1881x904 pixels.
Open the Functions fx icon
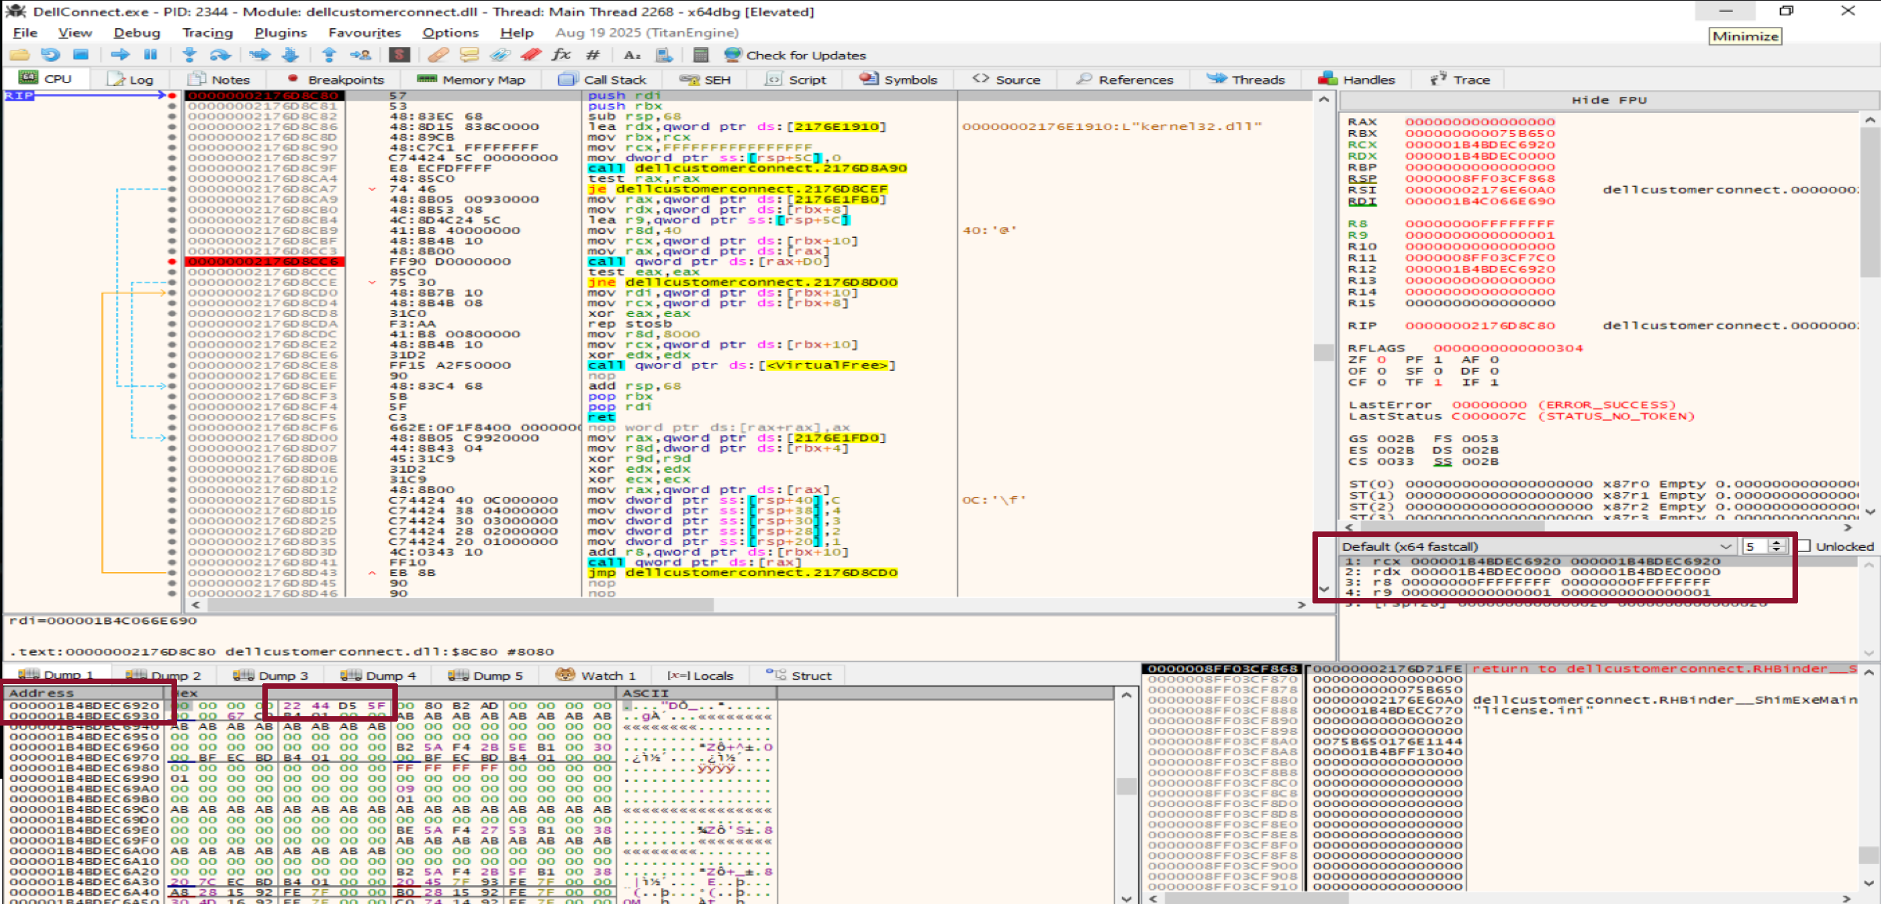(561, 55)
